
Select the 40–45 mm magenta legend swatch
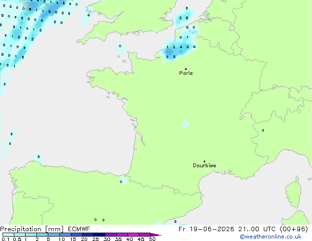(133, 235)
